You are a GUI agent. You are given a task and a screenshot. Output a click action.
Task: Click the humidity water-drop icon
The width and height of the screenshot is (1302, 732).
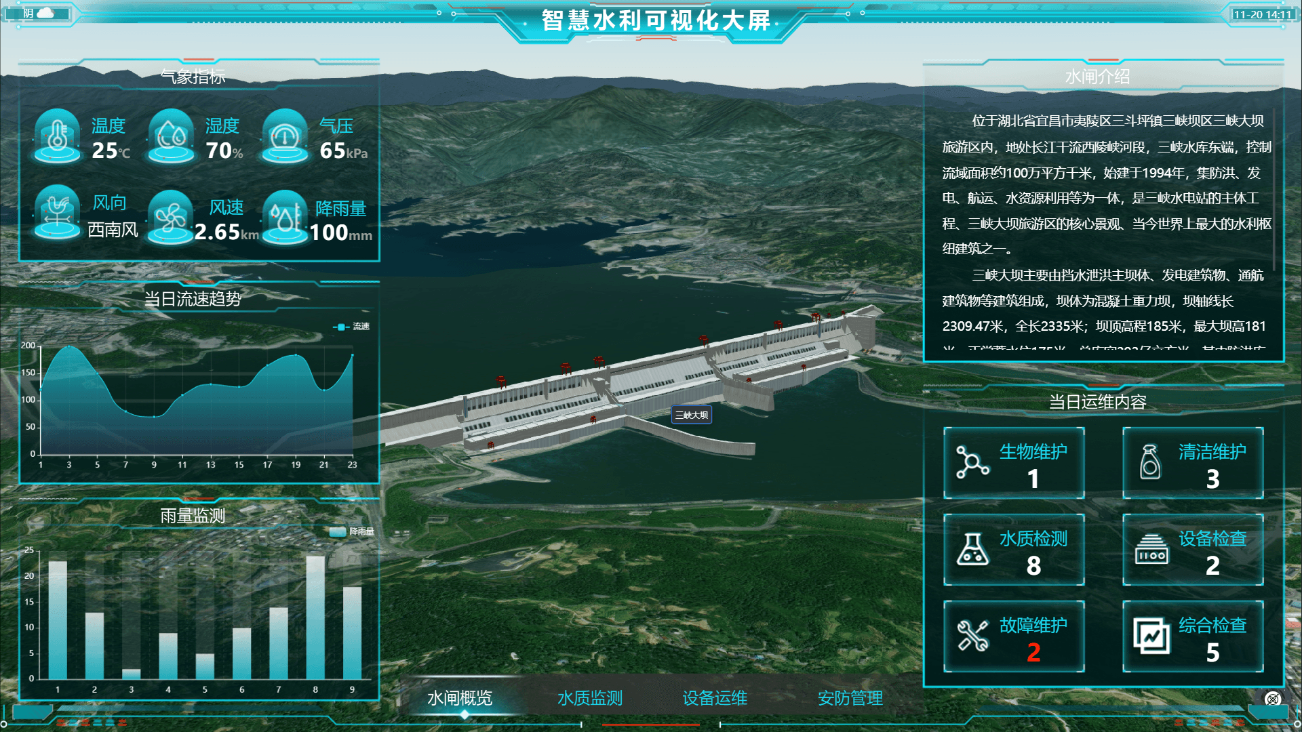tap(171, 136)
